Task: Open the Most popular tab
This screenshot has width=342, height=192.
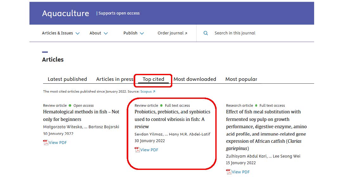Action: [241, 79]
